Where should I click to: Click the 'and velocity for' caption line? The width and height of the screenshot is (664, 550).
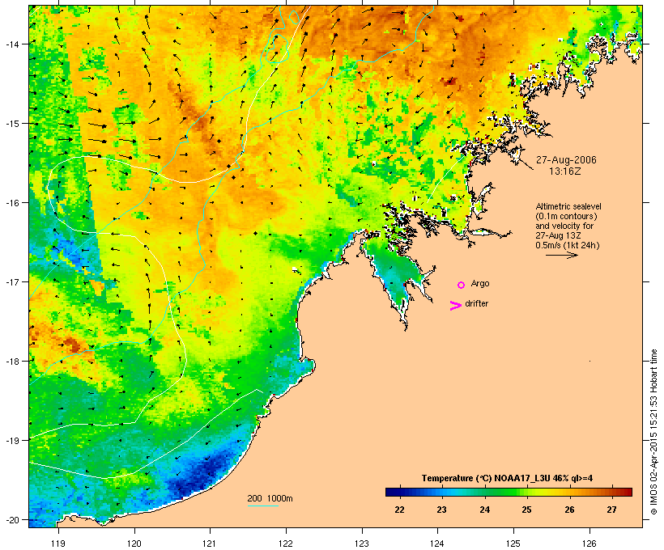coord(564,226)
